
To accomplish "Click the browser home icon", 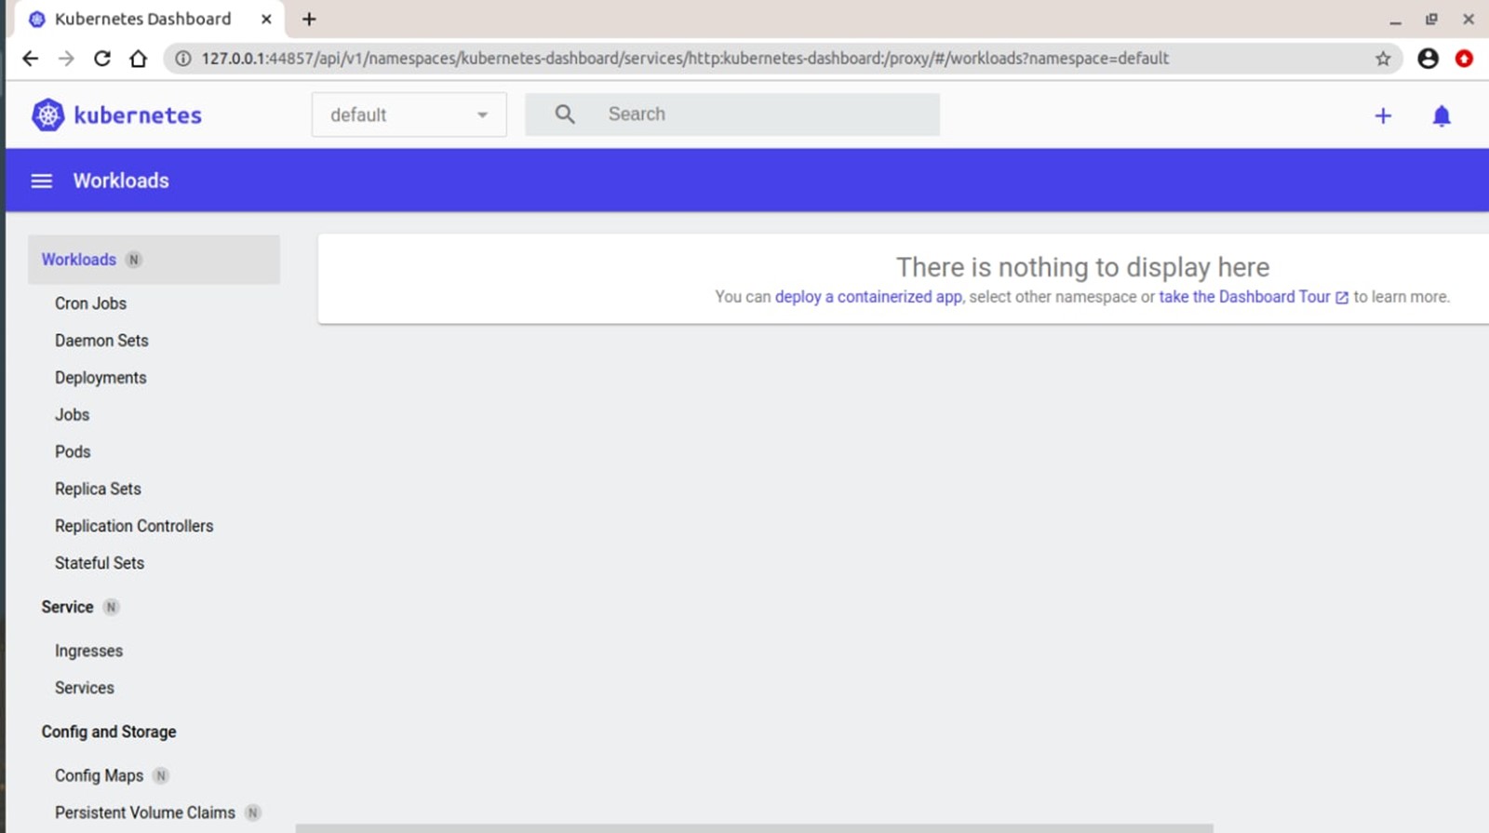I will [x=138, y=58].
